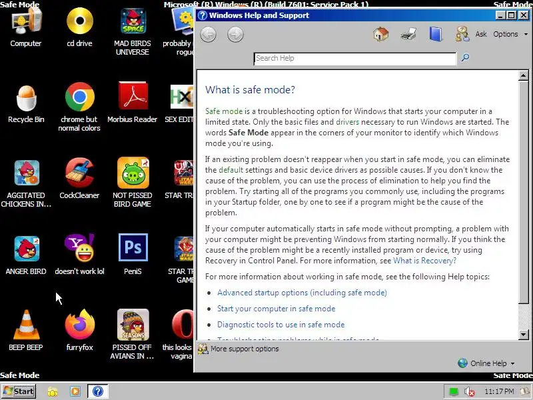This screenshot has height=400, width=533.
Task: Go forward in Windows Help and Support
Action: pyautogui.click(x=235, y=35)
